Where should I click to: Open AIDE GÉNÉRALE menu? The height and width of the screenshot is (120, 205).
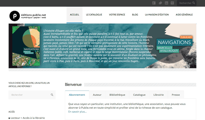(184, 15)
